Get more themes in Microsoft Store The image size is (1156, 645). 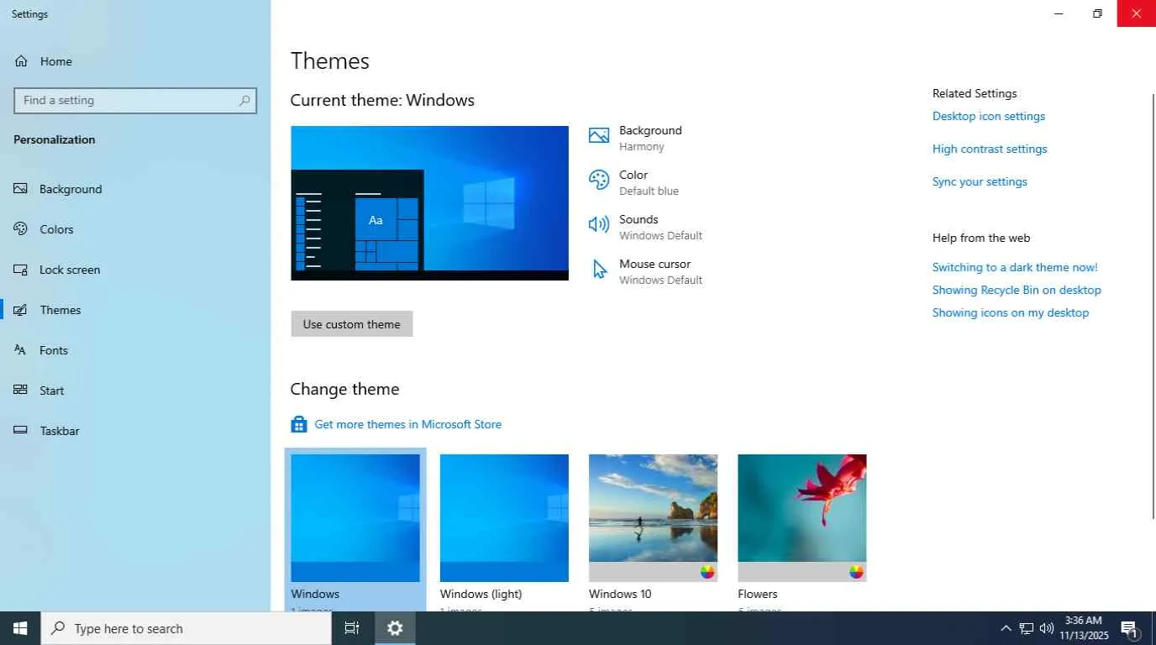click(407, 424)
